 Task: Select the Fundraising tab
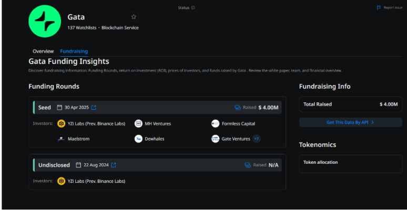(74, 51)
